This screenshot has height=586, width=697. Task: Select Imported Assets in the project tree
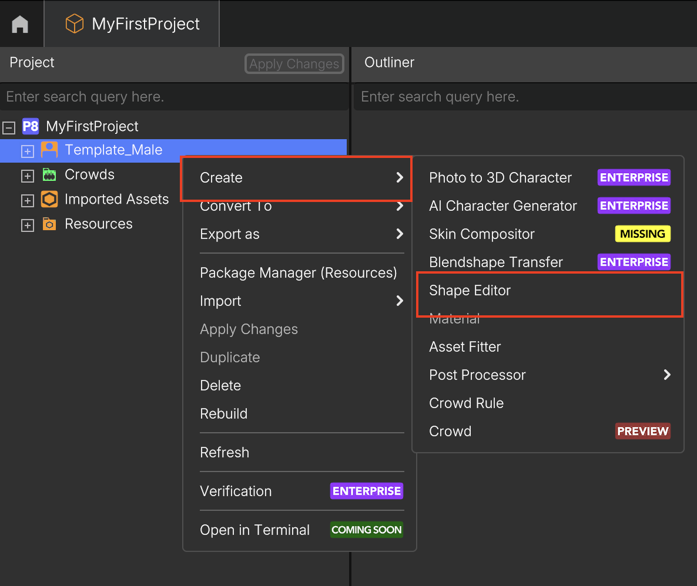[x=116, y=199]
